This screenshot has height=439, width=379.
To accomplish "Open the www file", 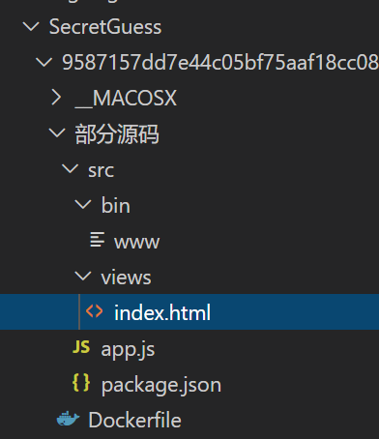I will pos(137,242).
